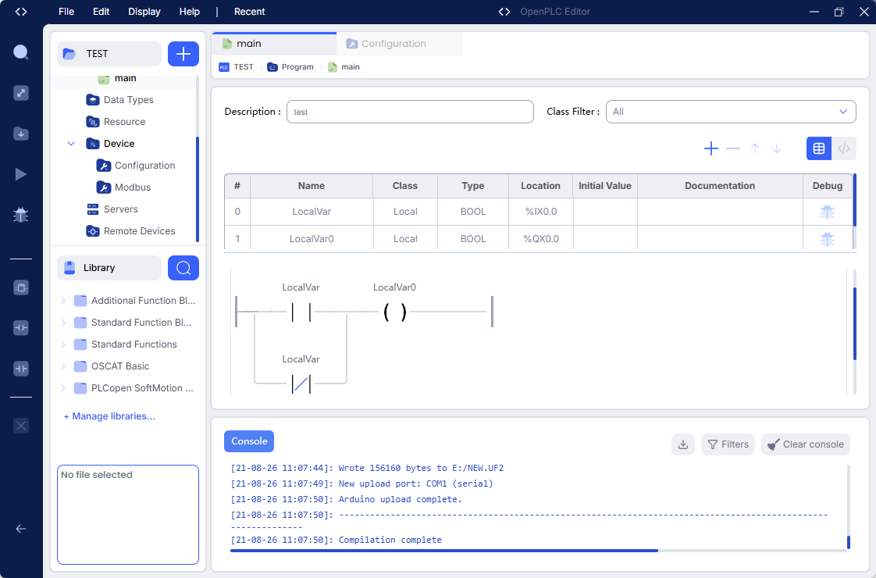Click the OpenPLC logo at top left

[x=20, y=12]
